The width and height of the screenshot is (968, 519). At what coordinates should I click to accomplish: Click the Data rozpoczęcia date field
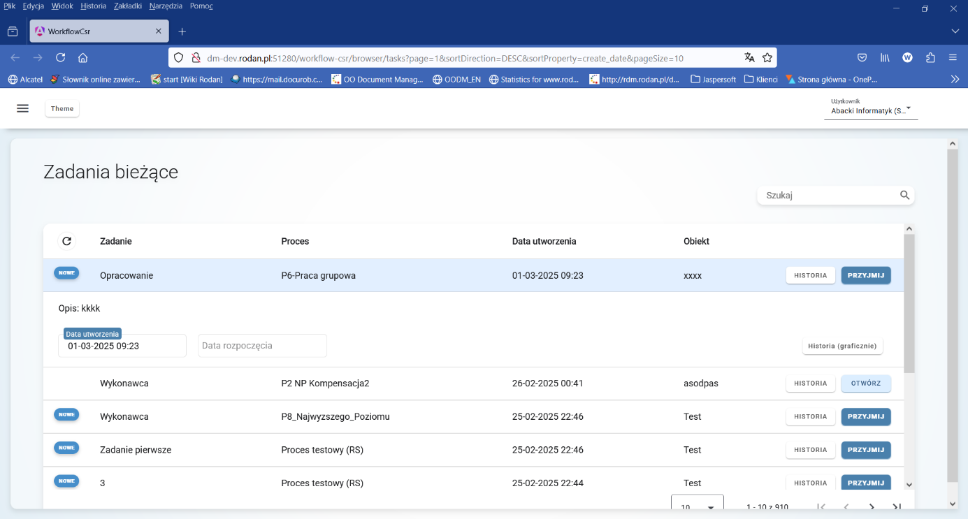(x=262, y=345)
